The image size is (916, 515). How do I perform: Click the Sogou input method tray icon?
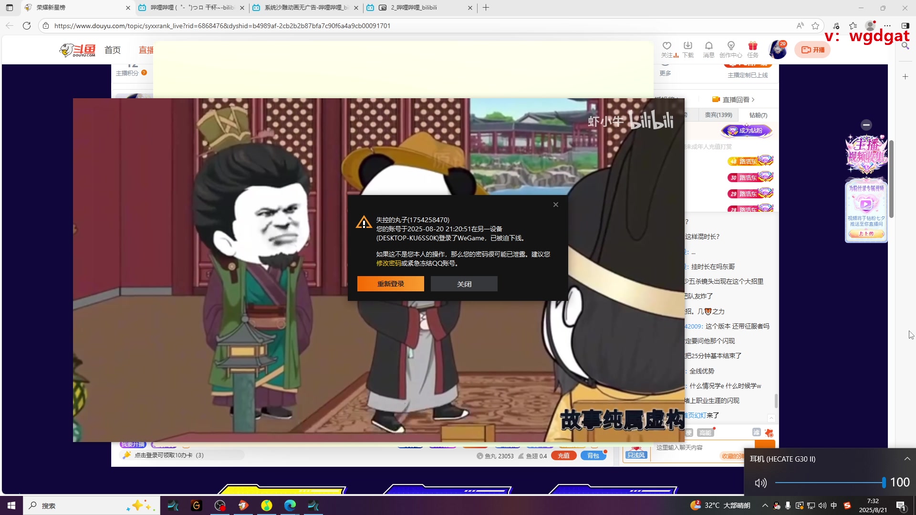847,505
